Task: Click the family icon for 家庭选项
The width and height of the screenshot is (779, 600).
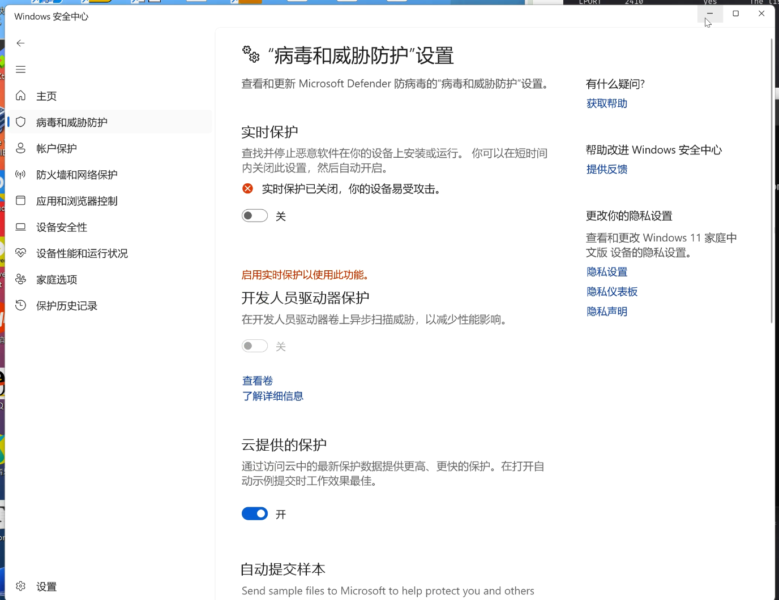Action: click(21, 279)
